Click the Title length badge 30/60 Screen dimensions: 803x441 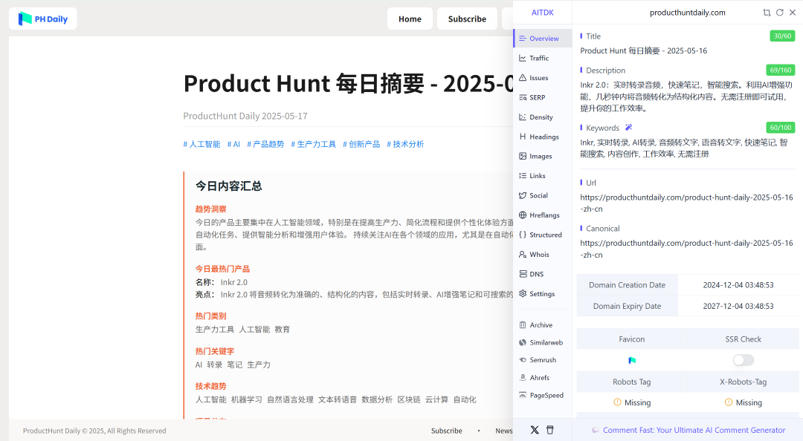(782, 36)
